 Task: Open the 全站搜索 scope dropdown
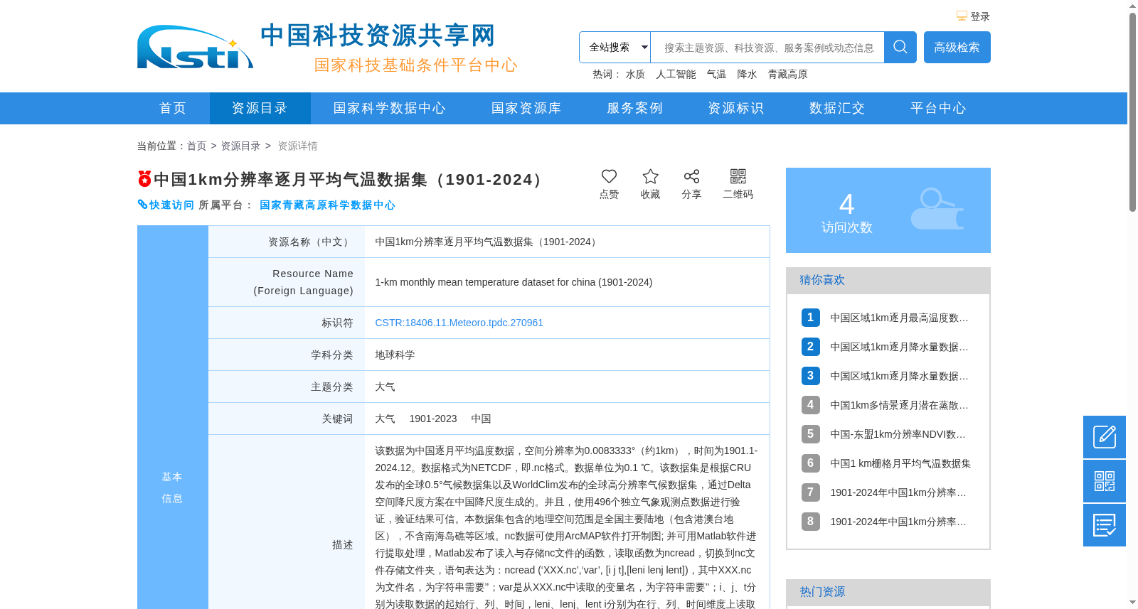pos(615,47)
